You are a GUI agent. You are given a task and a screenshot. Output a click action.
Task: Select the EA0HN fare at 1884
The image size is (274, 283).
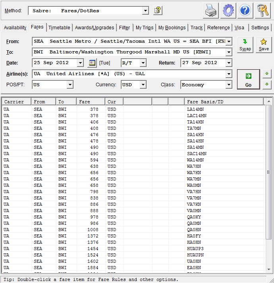coord(133,268)
